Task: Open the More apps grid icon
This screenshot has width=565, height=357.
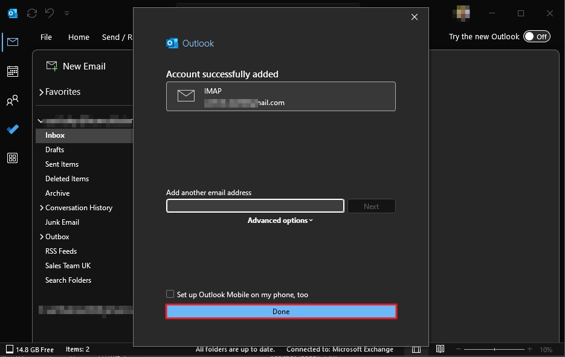Action: [12, 158]
